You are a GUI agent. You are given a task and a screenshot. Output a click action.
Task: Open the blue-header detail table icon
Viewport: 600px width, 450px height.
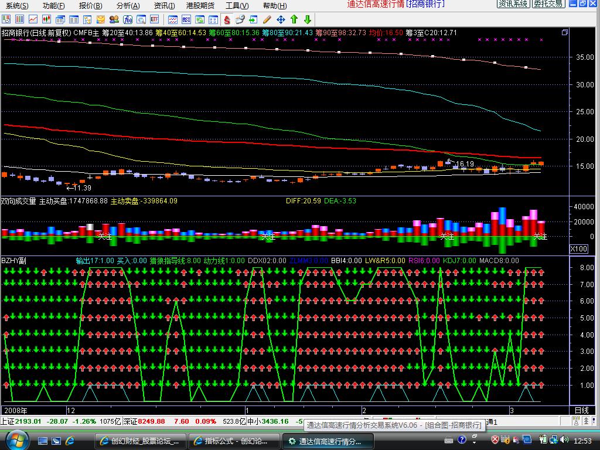(73, 19)
